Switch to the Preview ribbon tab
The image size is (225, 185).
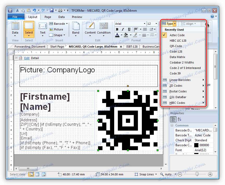(77, 17)
